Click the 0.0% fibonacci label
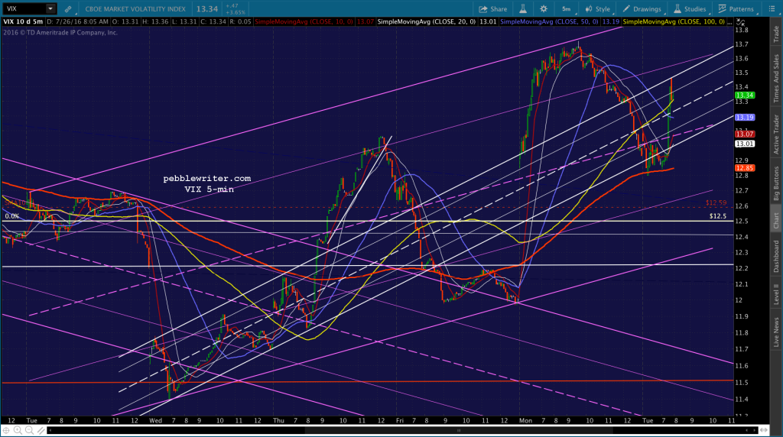This screenshot has width=783, height=437. 12,216
